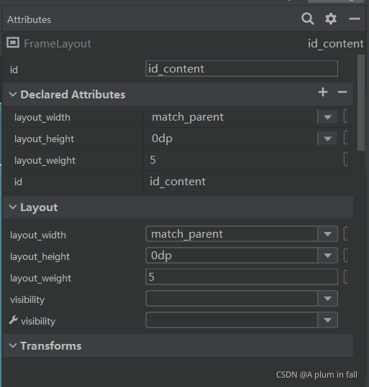Collapse the Layout section
This screenshot has height=387, width=369.
(x=13, y=207)
